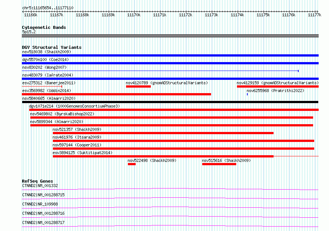Screen dimensions: 329x231
Task: Click the esv3569982 (Uddin2014) label
Action: pos(47,91)
